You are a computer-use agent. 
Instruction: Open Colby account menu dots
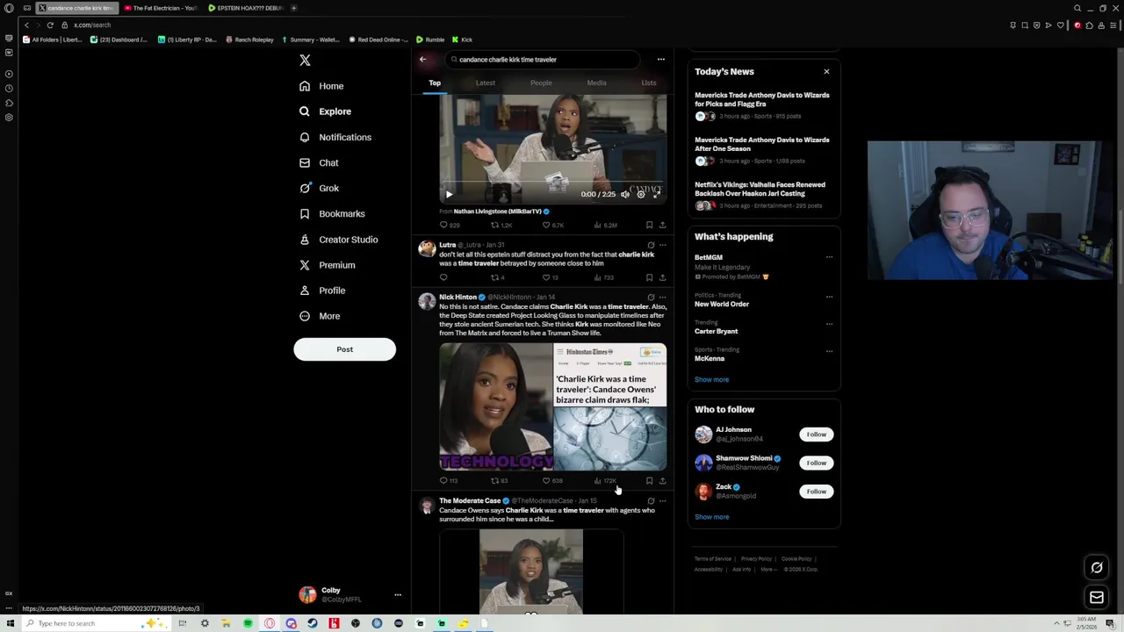click(398, 595)
